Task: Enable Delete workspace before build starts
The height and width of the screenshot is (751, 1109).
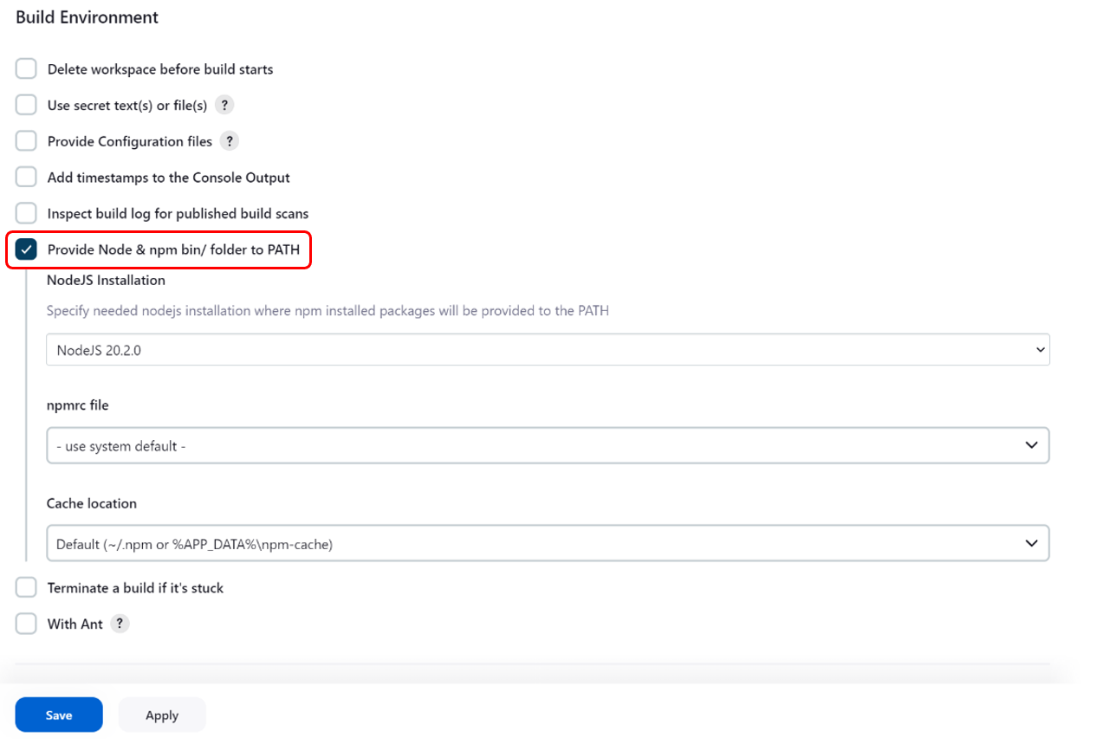Action: (x=26, y=69)
